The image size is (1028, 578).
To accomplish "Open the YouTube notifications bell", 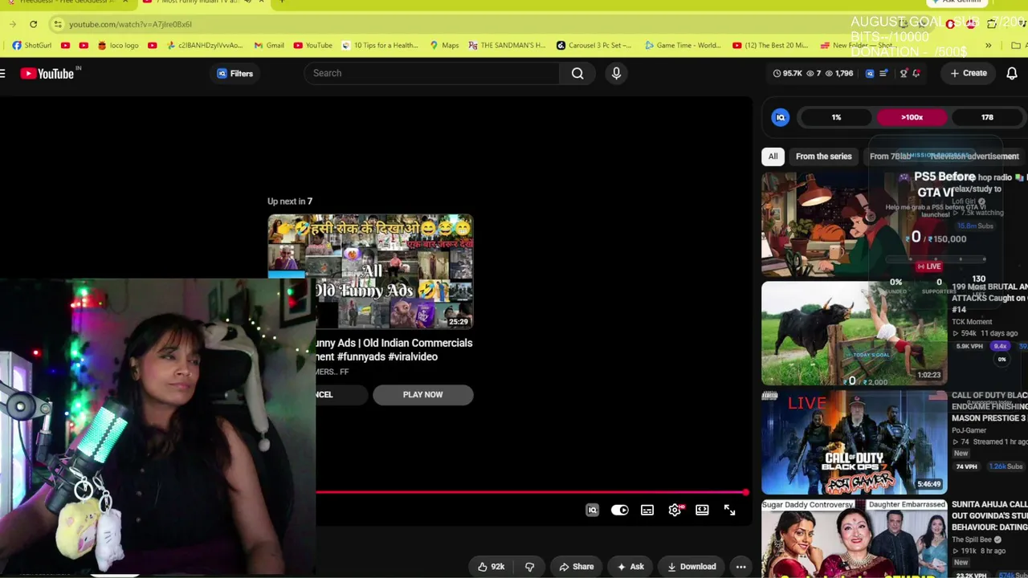I will [x=1012, y=73].
